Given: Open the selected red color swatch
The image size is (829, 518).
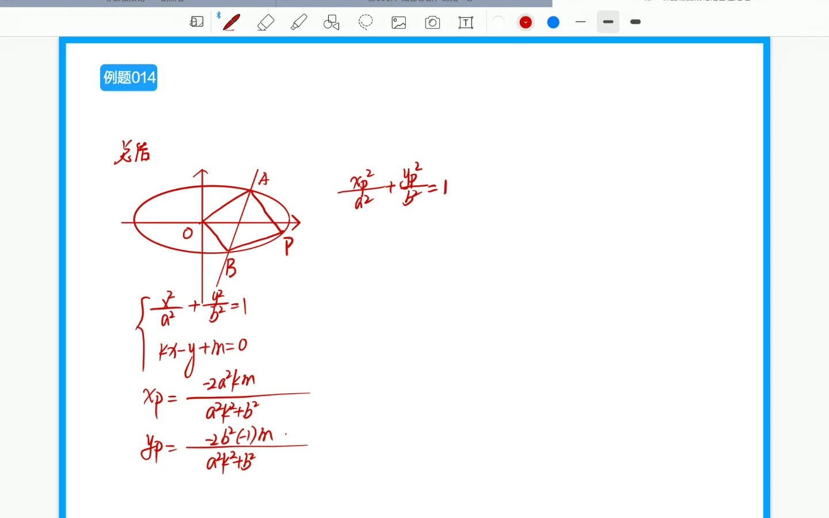Looking at the screenshot, I should click(526, 22).
